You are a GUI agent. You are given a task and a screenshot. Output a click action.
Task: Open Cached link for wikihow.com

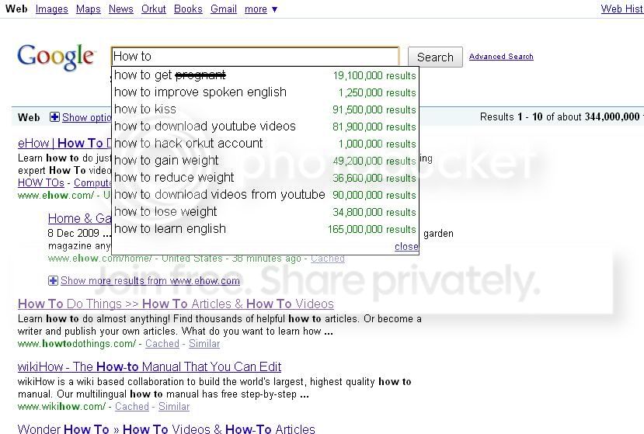tap(132, 407)
